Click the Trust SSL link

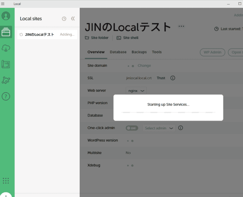[161, 78]
